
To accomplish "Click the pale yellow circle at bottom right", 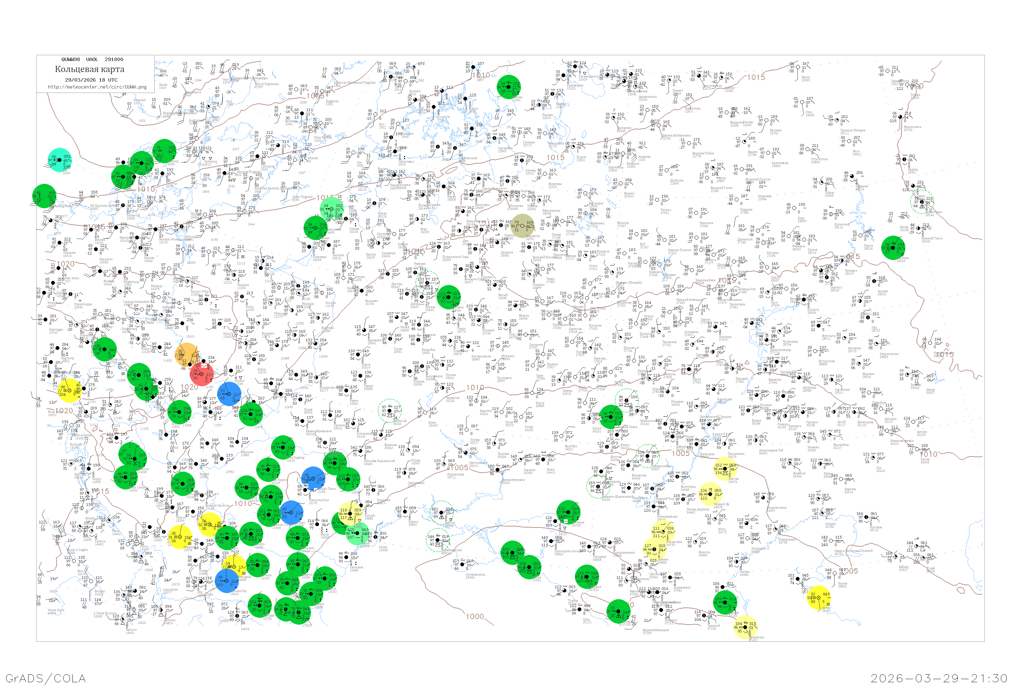I will pos(745,627).
